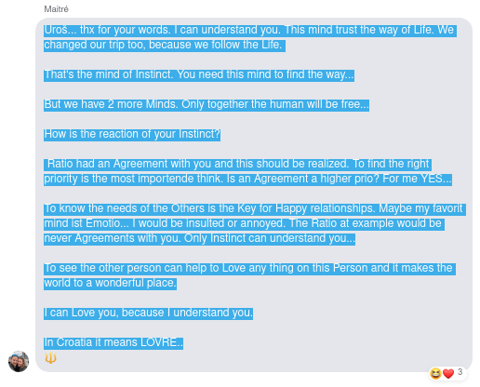Screen dimensions: 480x387
Task: Click the line 'To know the needs of the Others'
Action: [255, 208]
